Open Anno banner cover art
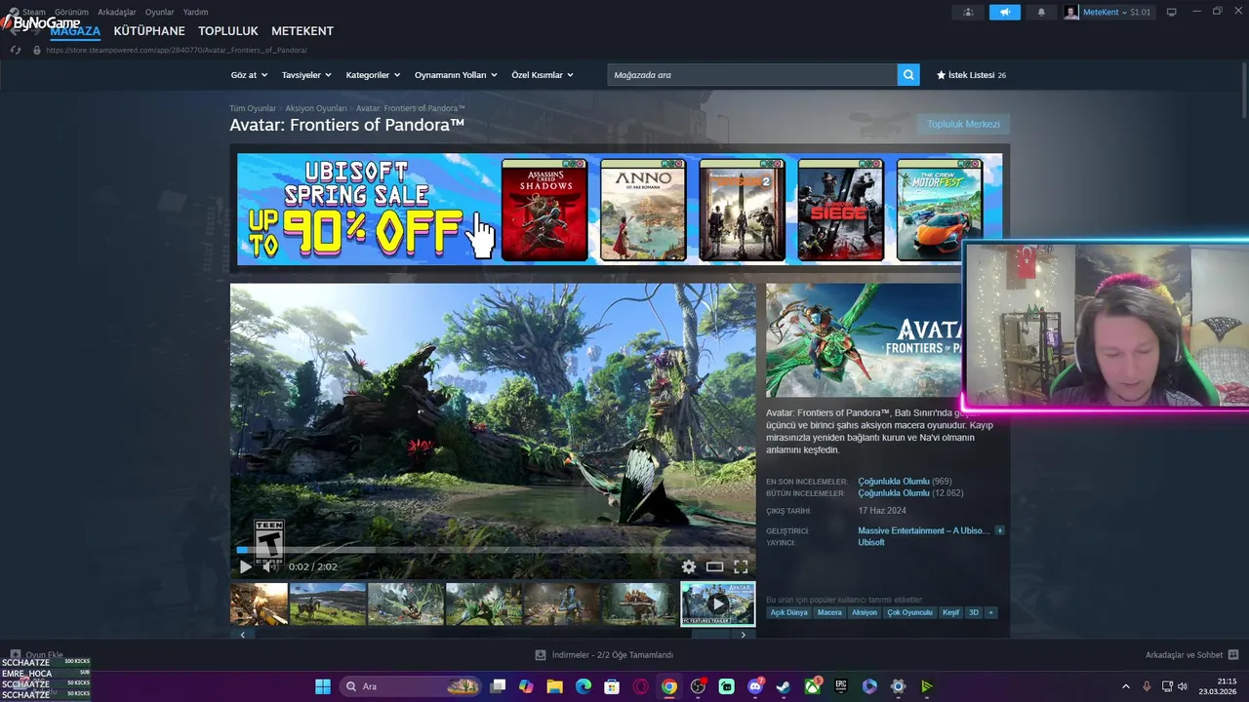The image size is (1249, 702). (x=643, y=210)
